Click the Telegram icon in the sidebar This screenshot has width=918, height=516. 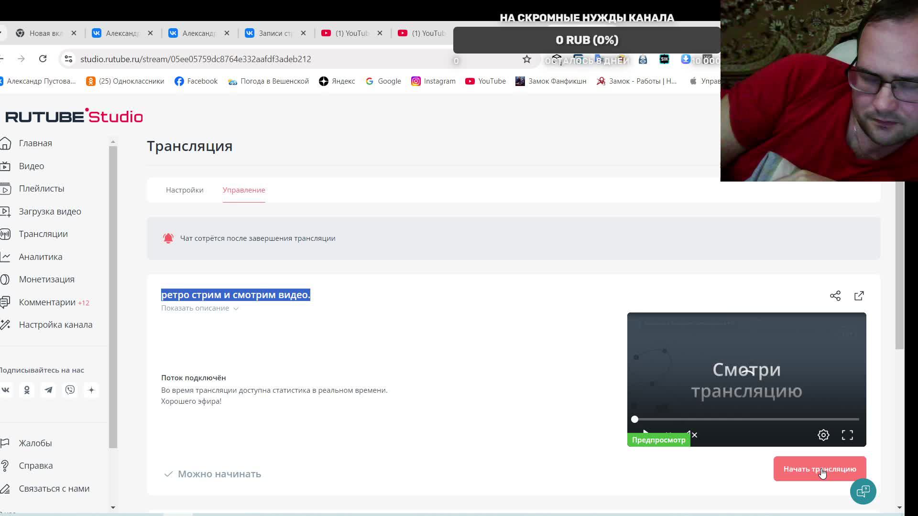(48, 390)
